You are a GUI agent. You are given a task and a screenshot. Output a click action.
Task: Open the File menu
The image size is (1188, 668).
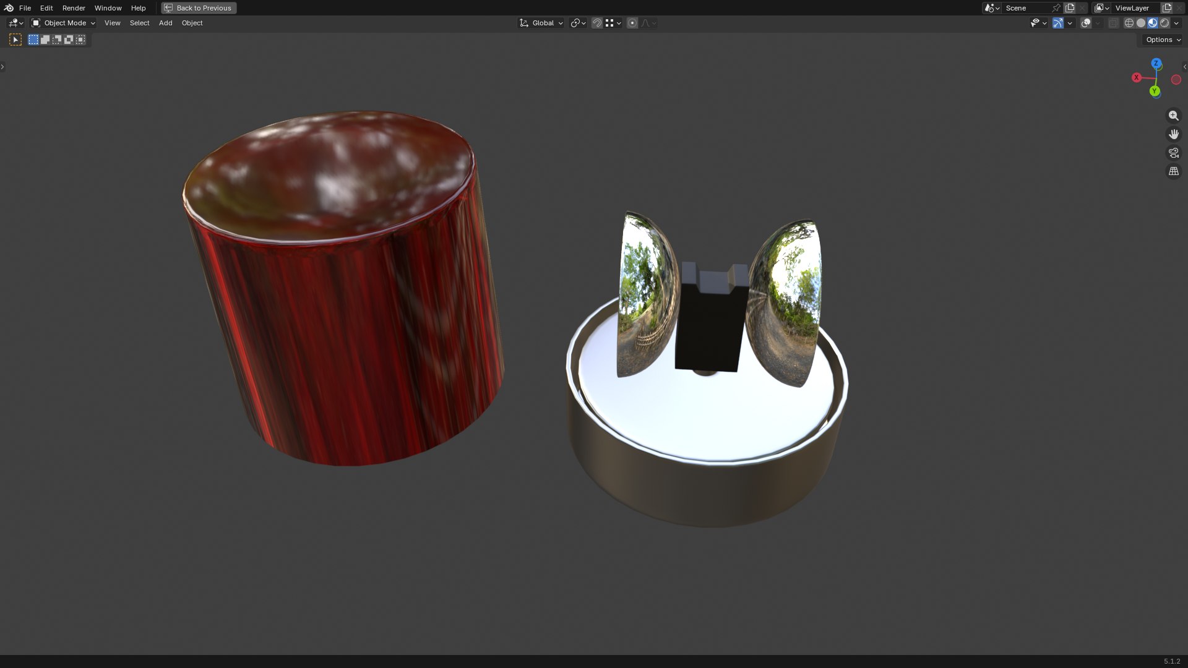tap(25, 8)
